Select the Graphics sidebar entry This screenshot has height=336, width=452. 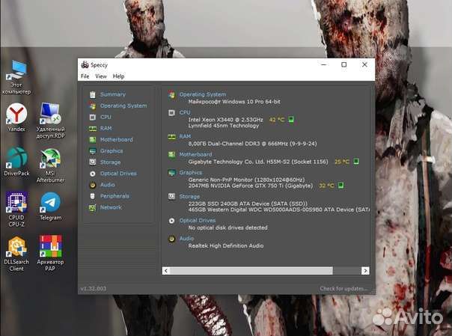(x=111, y=150)
